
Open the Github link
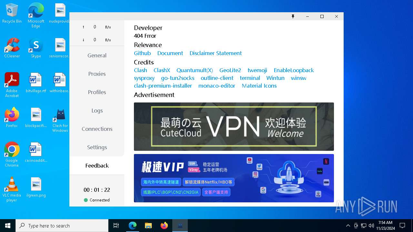point(142,53)
